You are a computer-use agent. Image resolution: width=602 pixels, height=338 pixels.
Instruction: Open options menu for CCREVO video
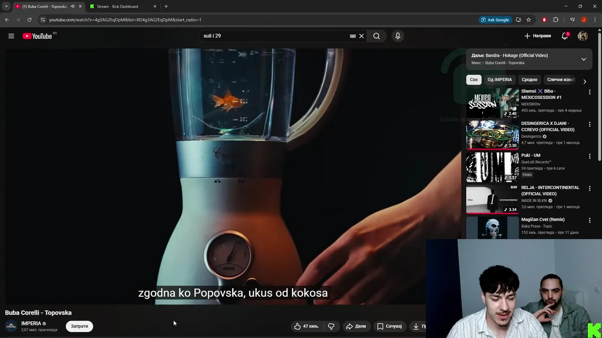coord(590,124)
